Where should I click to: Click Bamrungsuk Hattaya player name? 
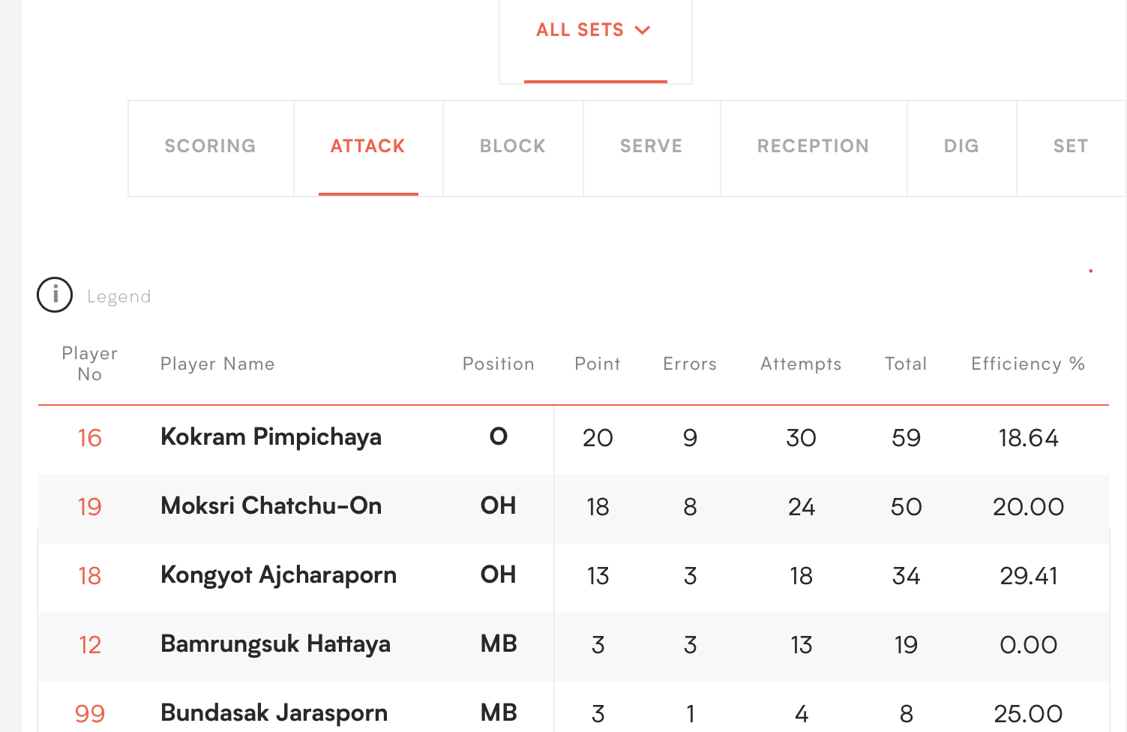[275, 644]
